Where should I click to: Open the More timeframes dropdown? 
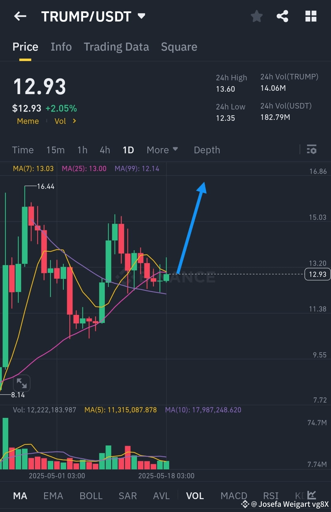click(x=162, y=150)
